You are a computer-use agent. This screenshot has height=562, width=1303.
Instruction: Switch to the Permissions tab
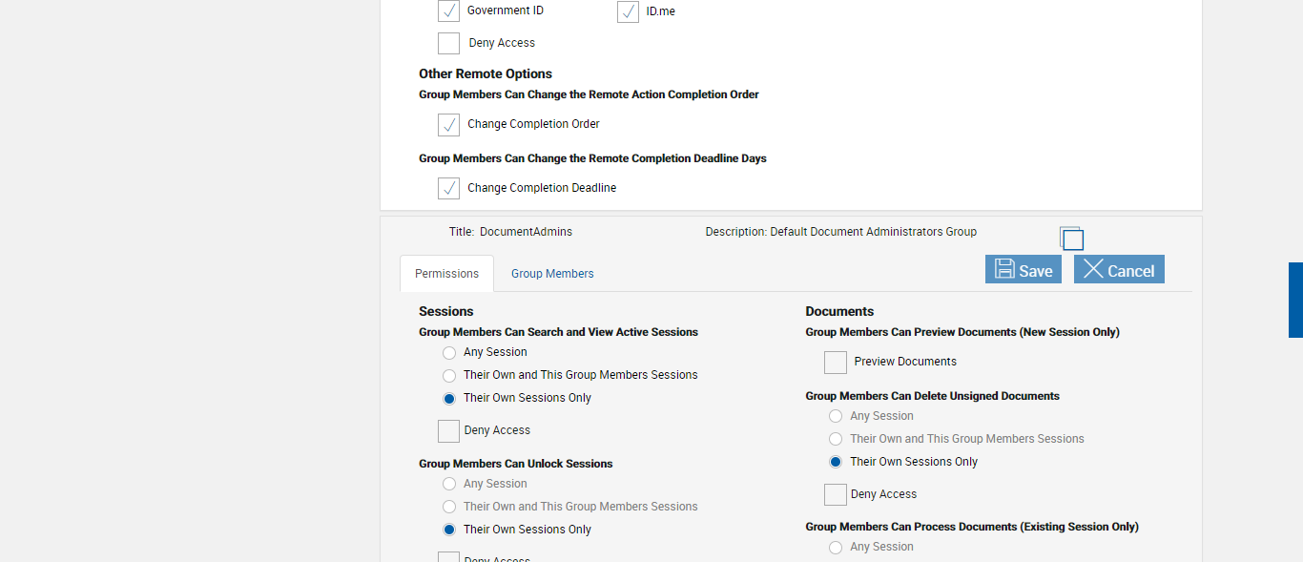point(446,274)
